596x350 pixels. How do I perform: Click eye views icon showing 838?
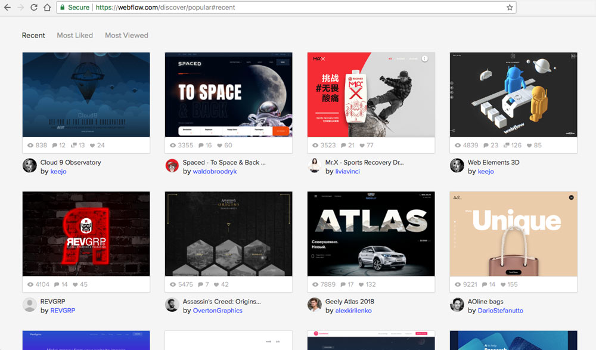30,145
